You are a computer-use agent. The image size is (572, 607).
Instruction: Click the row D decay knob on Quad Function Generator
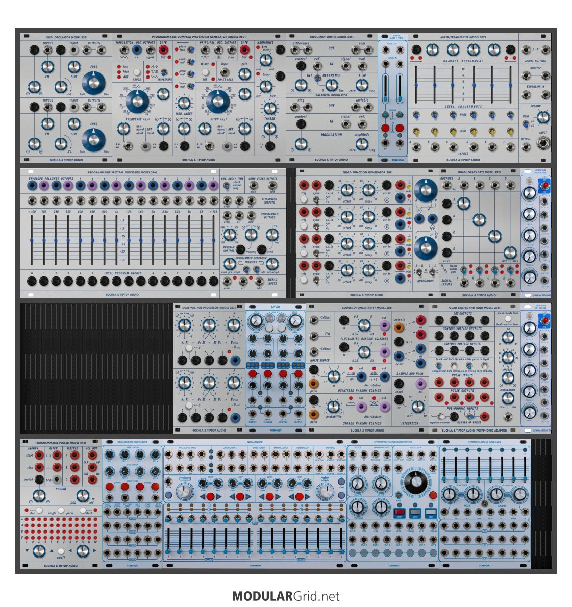(x=368, y=270)
